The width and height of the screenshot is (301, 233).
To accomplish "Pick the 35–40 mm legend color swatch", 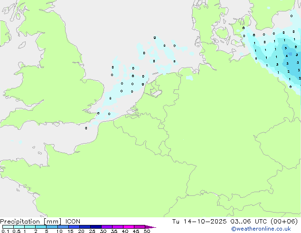I will (117, 227).
